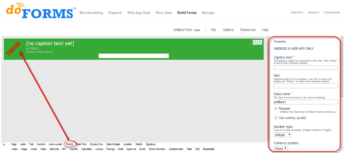Check the Use currency symbol option
The height and width of the screenshot is (153, 345).
(276, 118)
